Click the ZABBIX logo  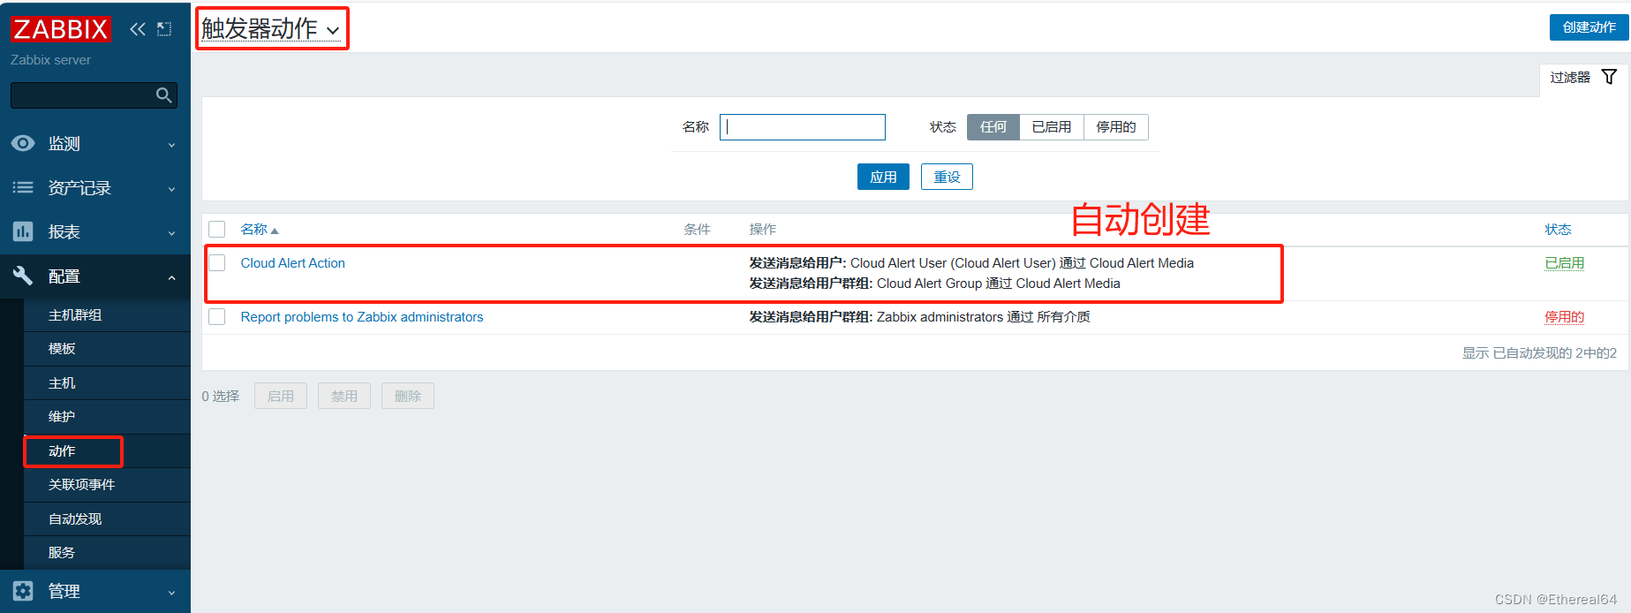(x=60, y=29)
